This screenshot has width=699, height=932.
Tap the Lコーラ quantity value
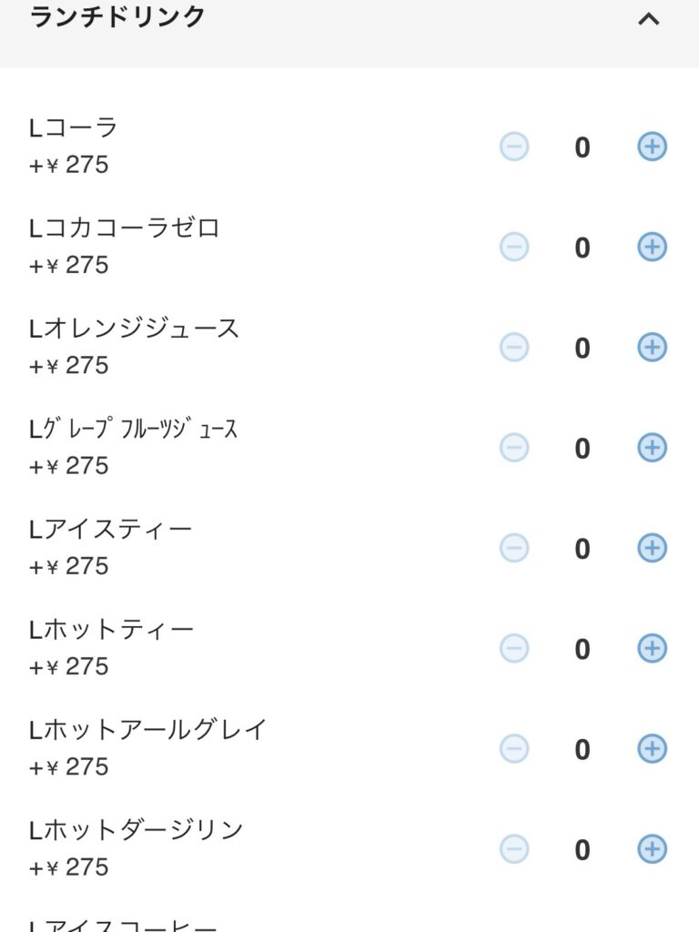pyautogui.click(x=582, y=147)
